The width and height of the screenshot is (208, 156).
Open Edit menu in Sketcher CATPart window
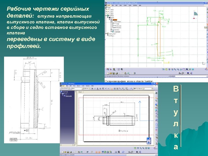116,5
